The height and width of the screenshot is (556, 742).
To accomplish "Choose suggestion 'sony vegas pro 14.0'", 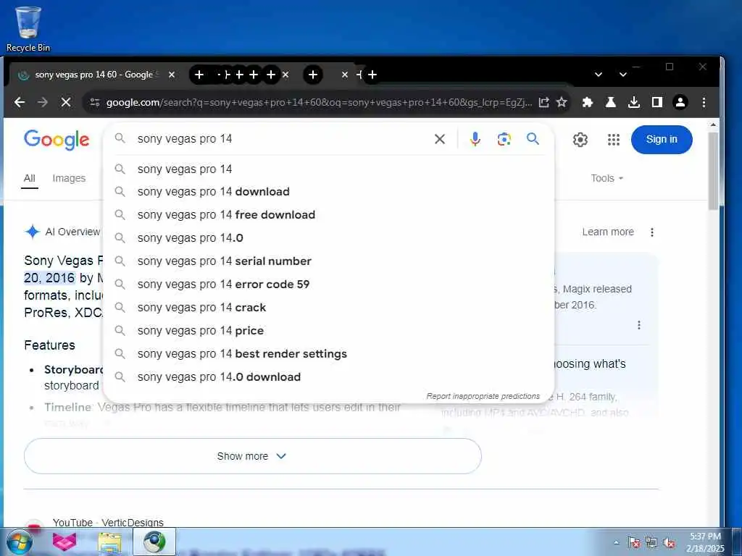I will 328,237.
